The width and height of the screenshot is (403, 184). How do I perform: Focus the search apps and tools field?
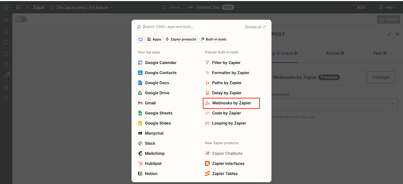[x=191, y=27]
